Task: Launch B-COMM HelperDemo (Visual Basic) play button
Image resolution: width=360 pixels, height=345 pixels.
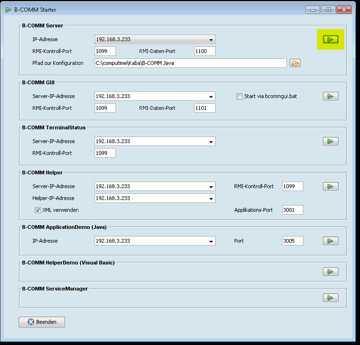Action: pos(330,271)
